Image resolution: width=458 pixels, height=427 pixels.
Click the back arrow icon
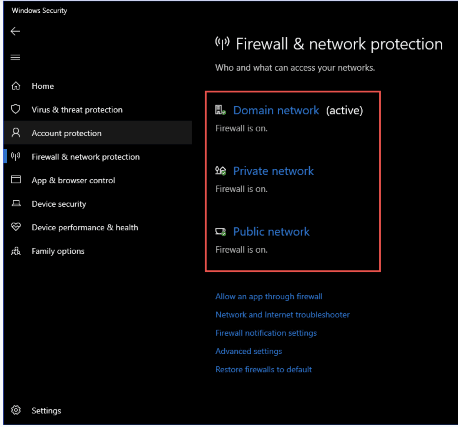[15, 31]
